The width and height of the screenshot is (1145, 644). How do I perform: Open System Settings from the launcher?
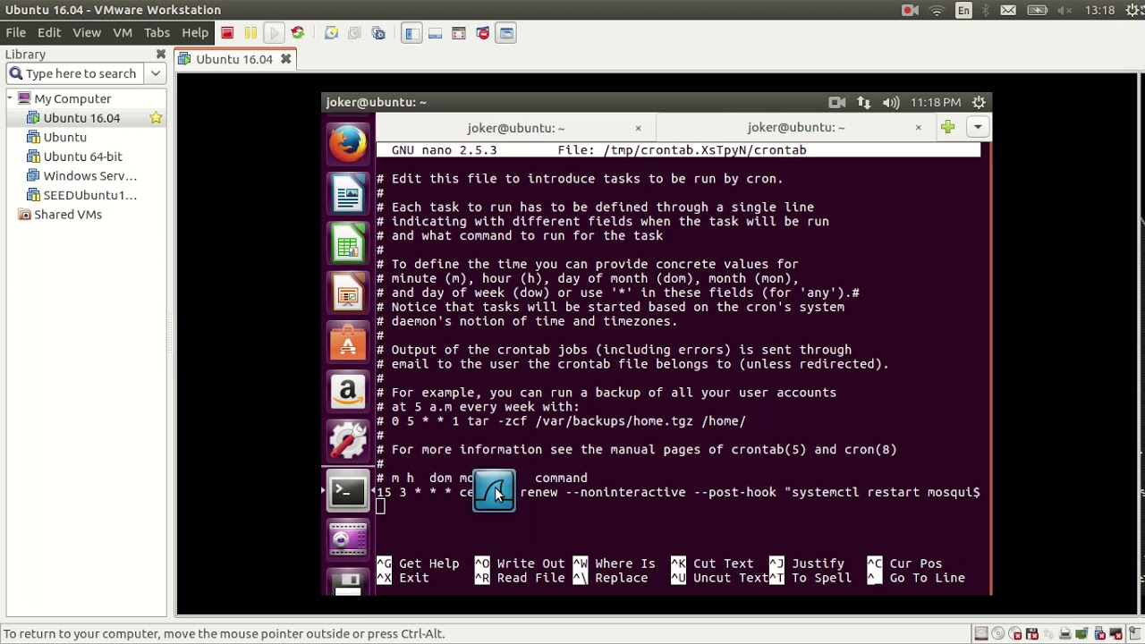tap(348, 440)
